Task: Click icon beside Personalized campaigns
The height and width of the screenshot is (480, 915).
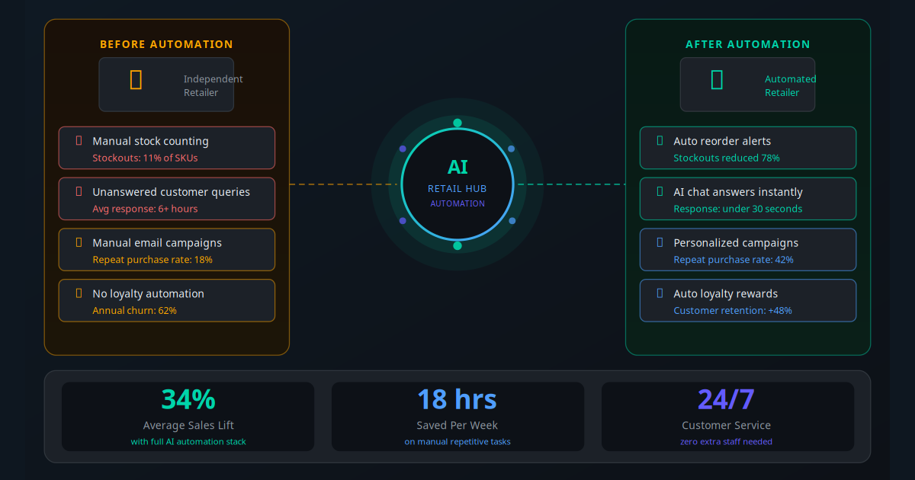Action: [660, 242]
